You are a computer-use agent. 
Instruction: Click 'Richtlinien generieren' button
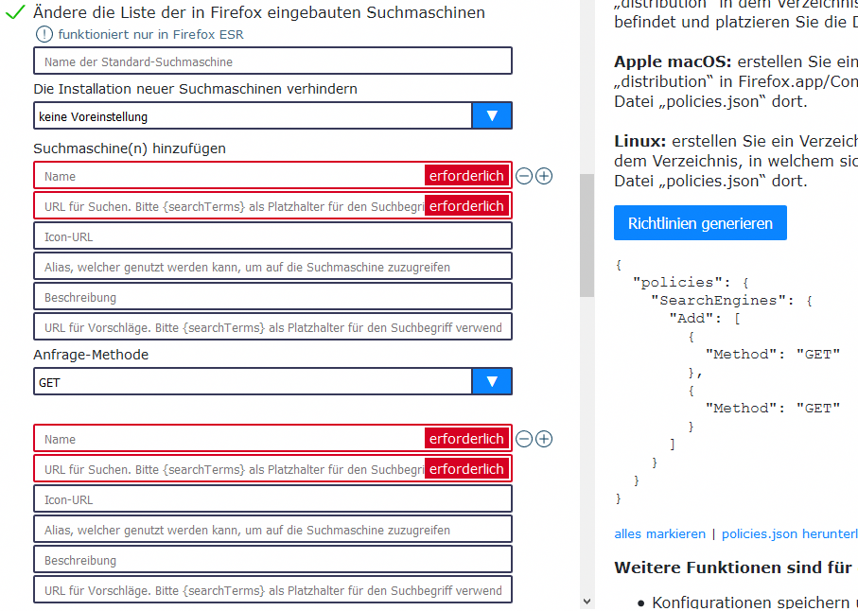(x=700, y=223)
